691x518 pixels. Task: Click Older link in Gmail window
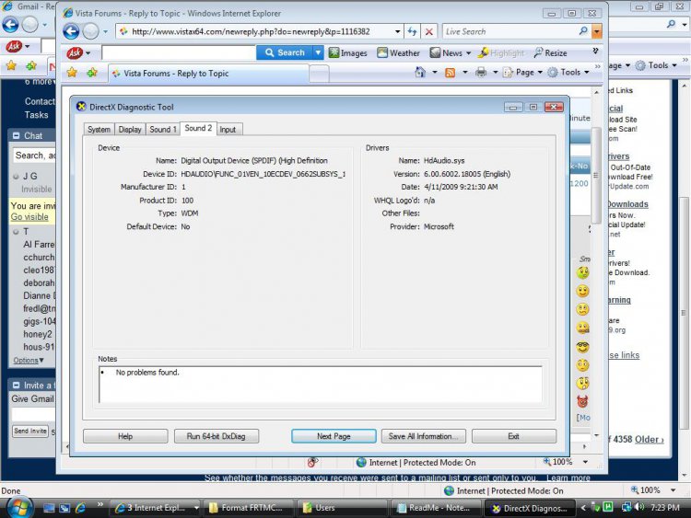(x=649, y=439)
